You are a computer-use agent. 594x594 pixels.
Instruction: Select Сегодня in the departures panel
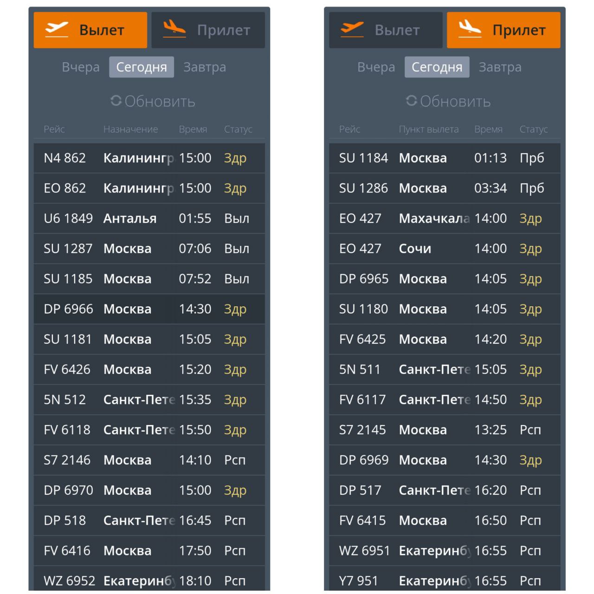142,67
